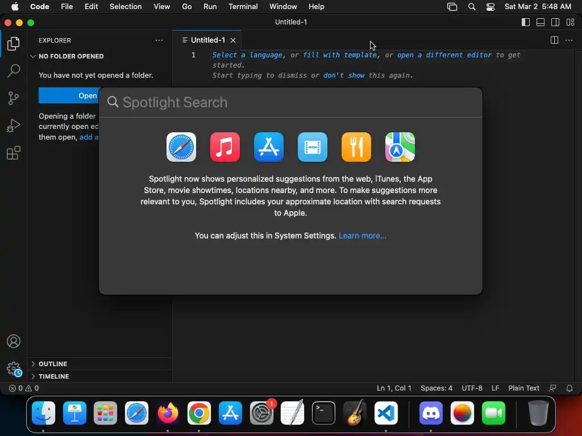Open movie showtimes icon in Spotlight panel
This screenshot has width=582, height=436.
(x=313, y=147)
